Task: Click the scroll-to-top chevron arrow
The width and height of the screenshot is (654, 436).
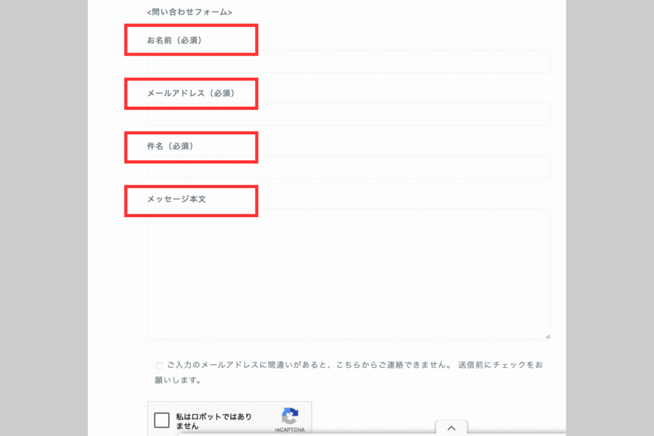Action: point(451,428)
